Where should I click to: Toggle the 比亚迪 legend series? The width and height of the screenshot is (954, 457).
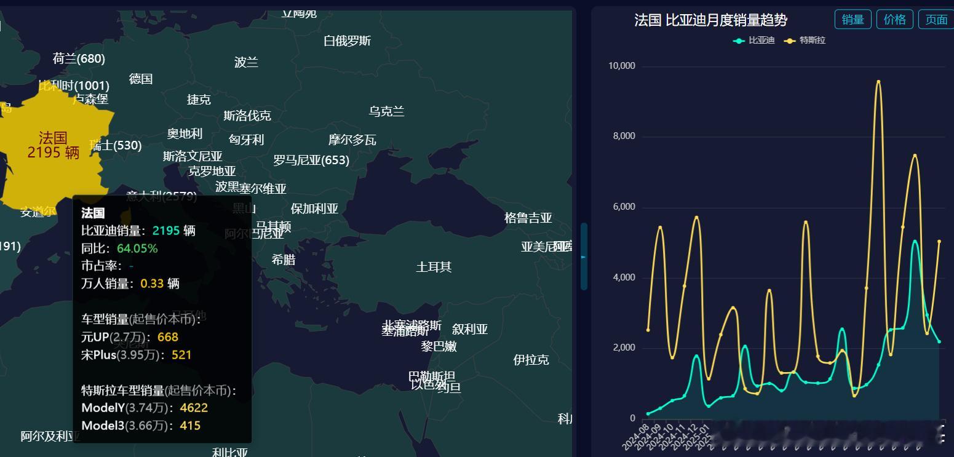(x=754, y=41)
